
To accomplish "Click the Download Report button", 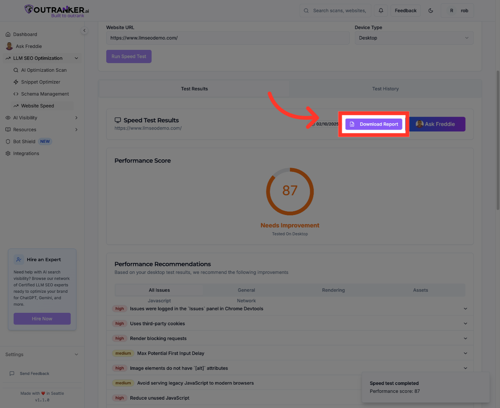I will (373, 124).
